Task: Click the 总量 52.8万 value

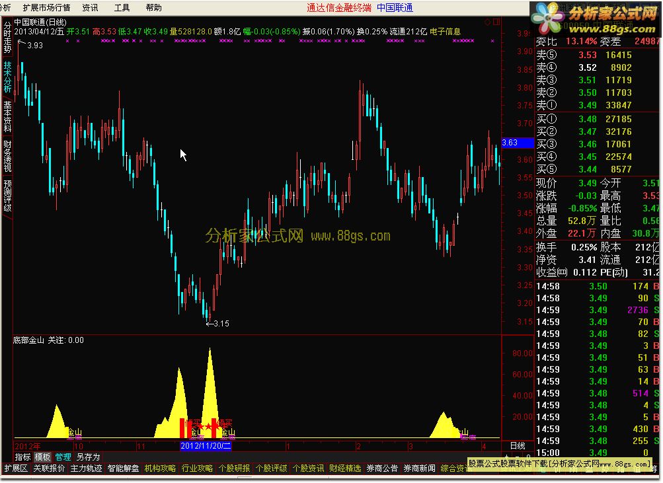Action: [582, 221]
